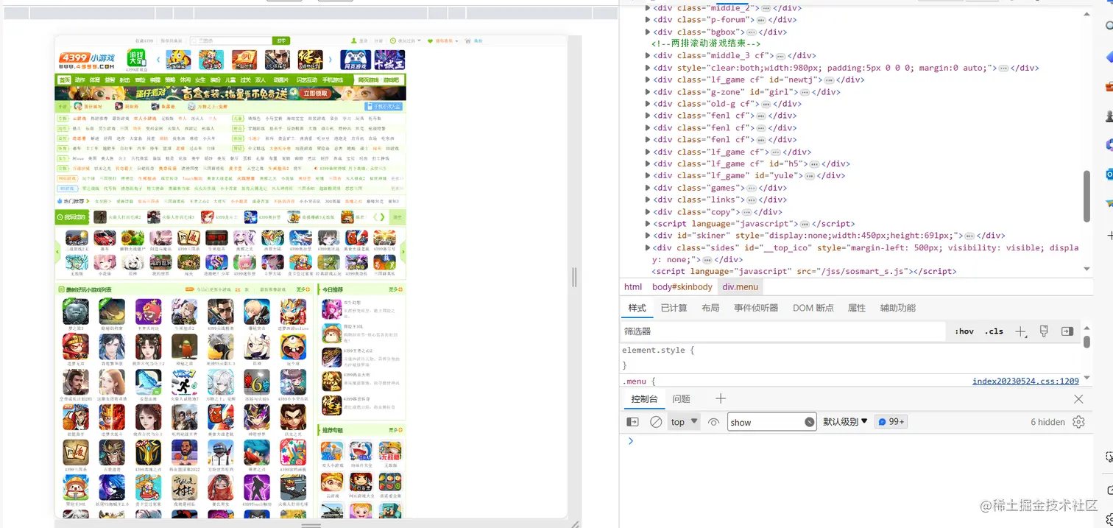The width and height of the screenshot is (1113, 528).
Task: Toggle the computed styles sidebar icon
Action: [1067, 331]
